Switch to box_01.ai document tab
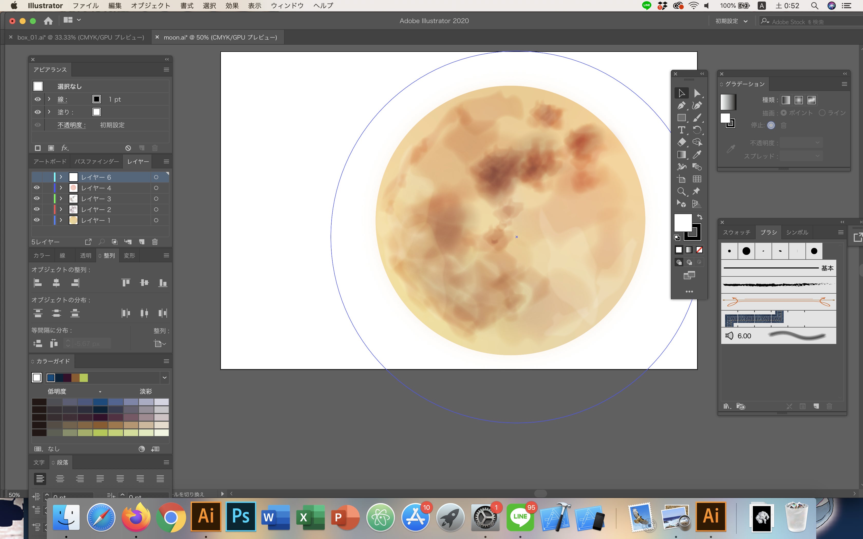 pyautogui.click(x=81, y=37)
